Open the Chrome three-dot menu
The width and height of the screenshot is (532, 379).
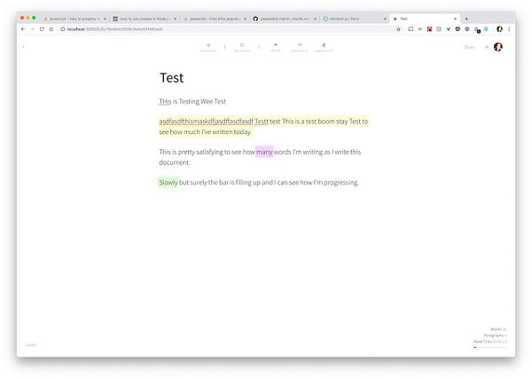(509, 29)
